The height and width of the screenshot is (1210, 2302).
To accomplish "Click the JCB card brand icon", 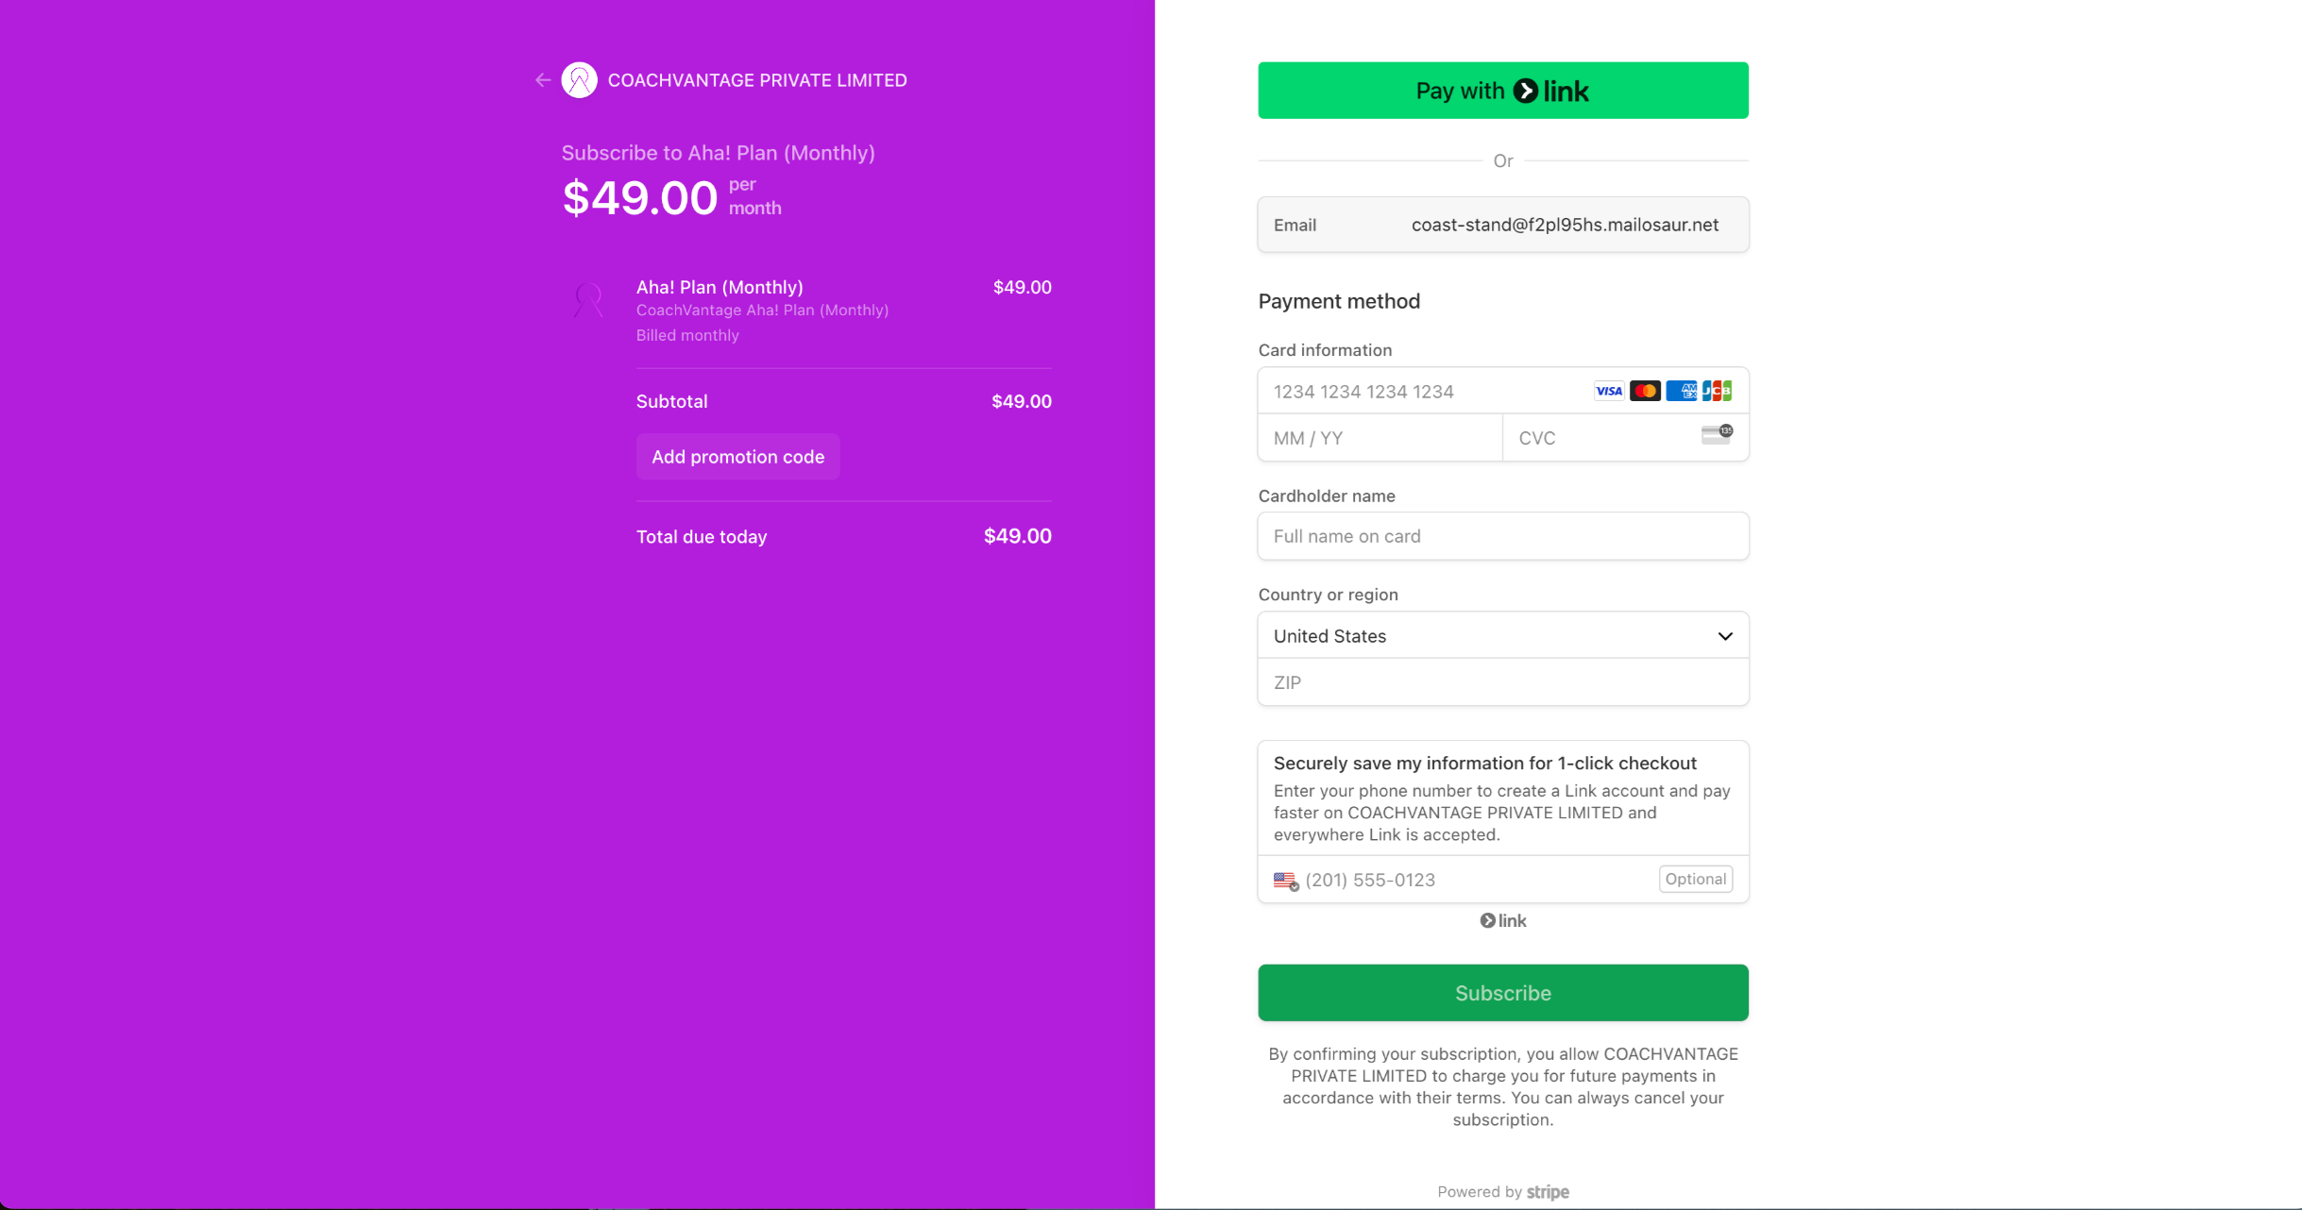I will [1717, 391].
